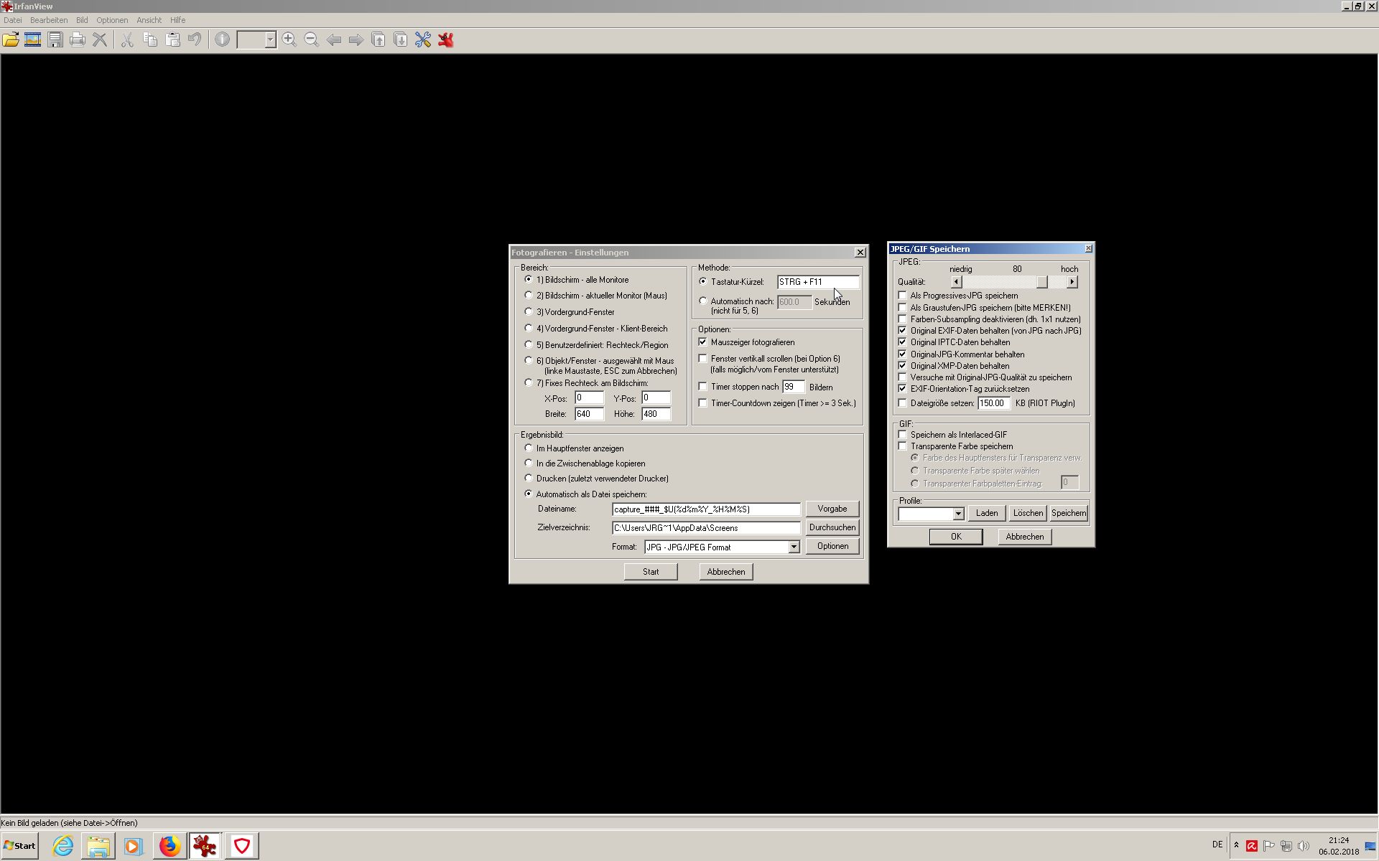Expand the toolbar zoom dropdown

click(x=270, y=40)
